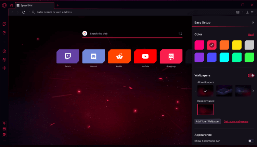Open sidebar three-dots setup menu
The width and height of the screenshot is (257, 147).
tap(4, 141)
